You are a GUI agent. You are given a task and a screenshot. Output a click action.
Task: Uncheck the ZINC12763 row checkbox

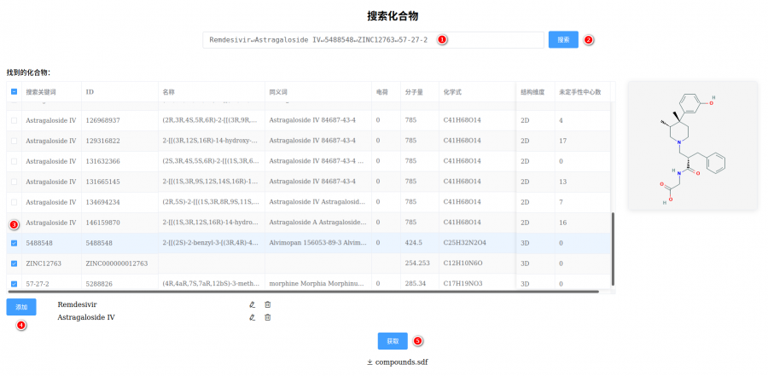pos(14,263)
